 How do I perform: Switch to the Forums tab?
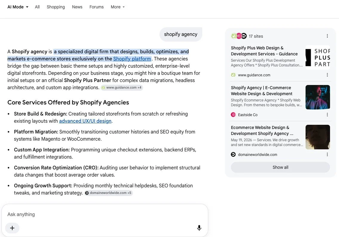click(x=96, y=7)
